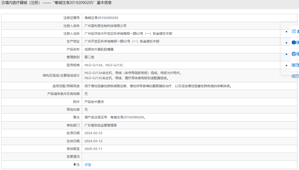Click the 型号规格 label

(73, 65)
